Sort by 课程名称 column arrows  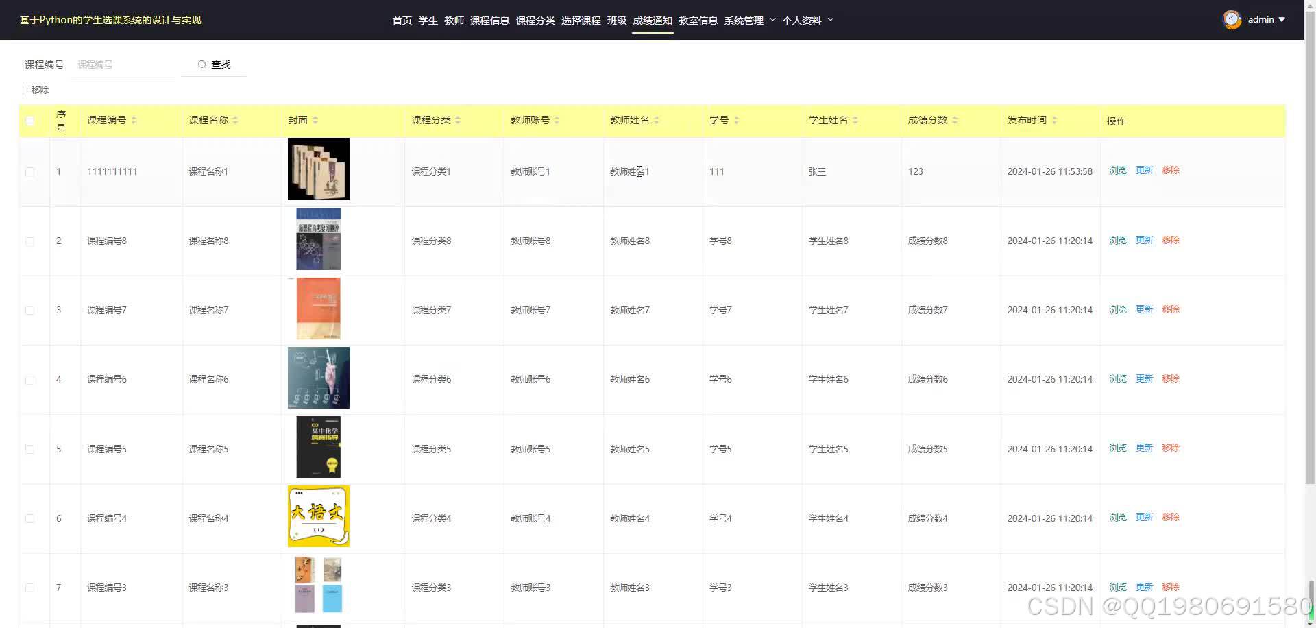click(235, 120)
